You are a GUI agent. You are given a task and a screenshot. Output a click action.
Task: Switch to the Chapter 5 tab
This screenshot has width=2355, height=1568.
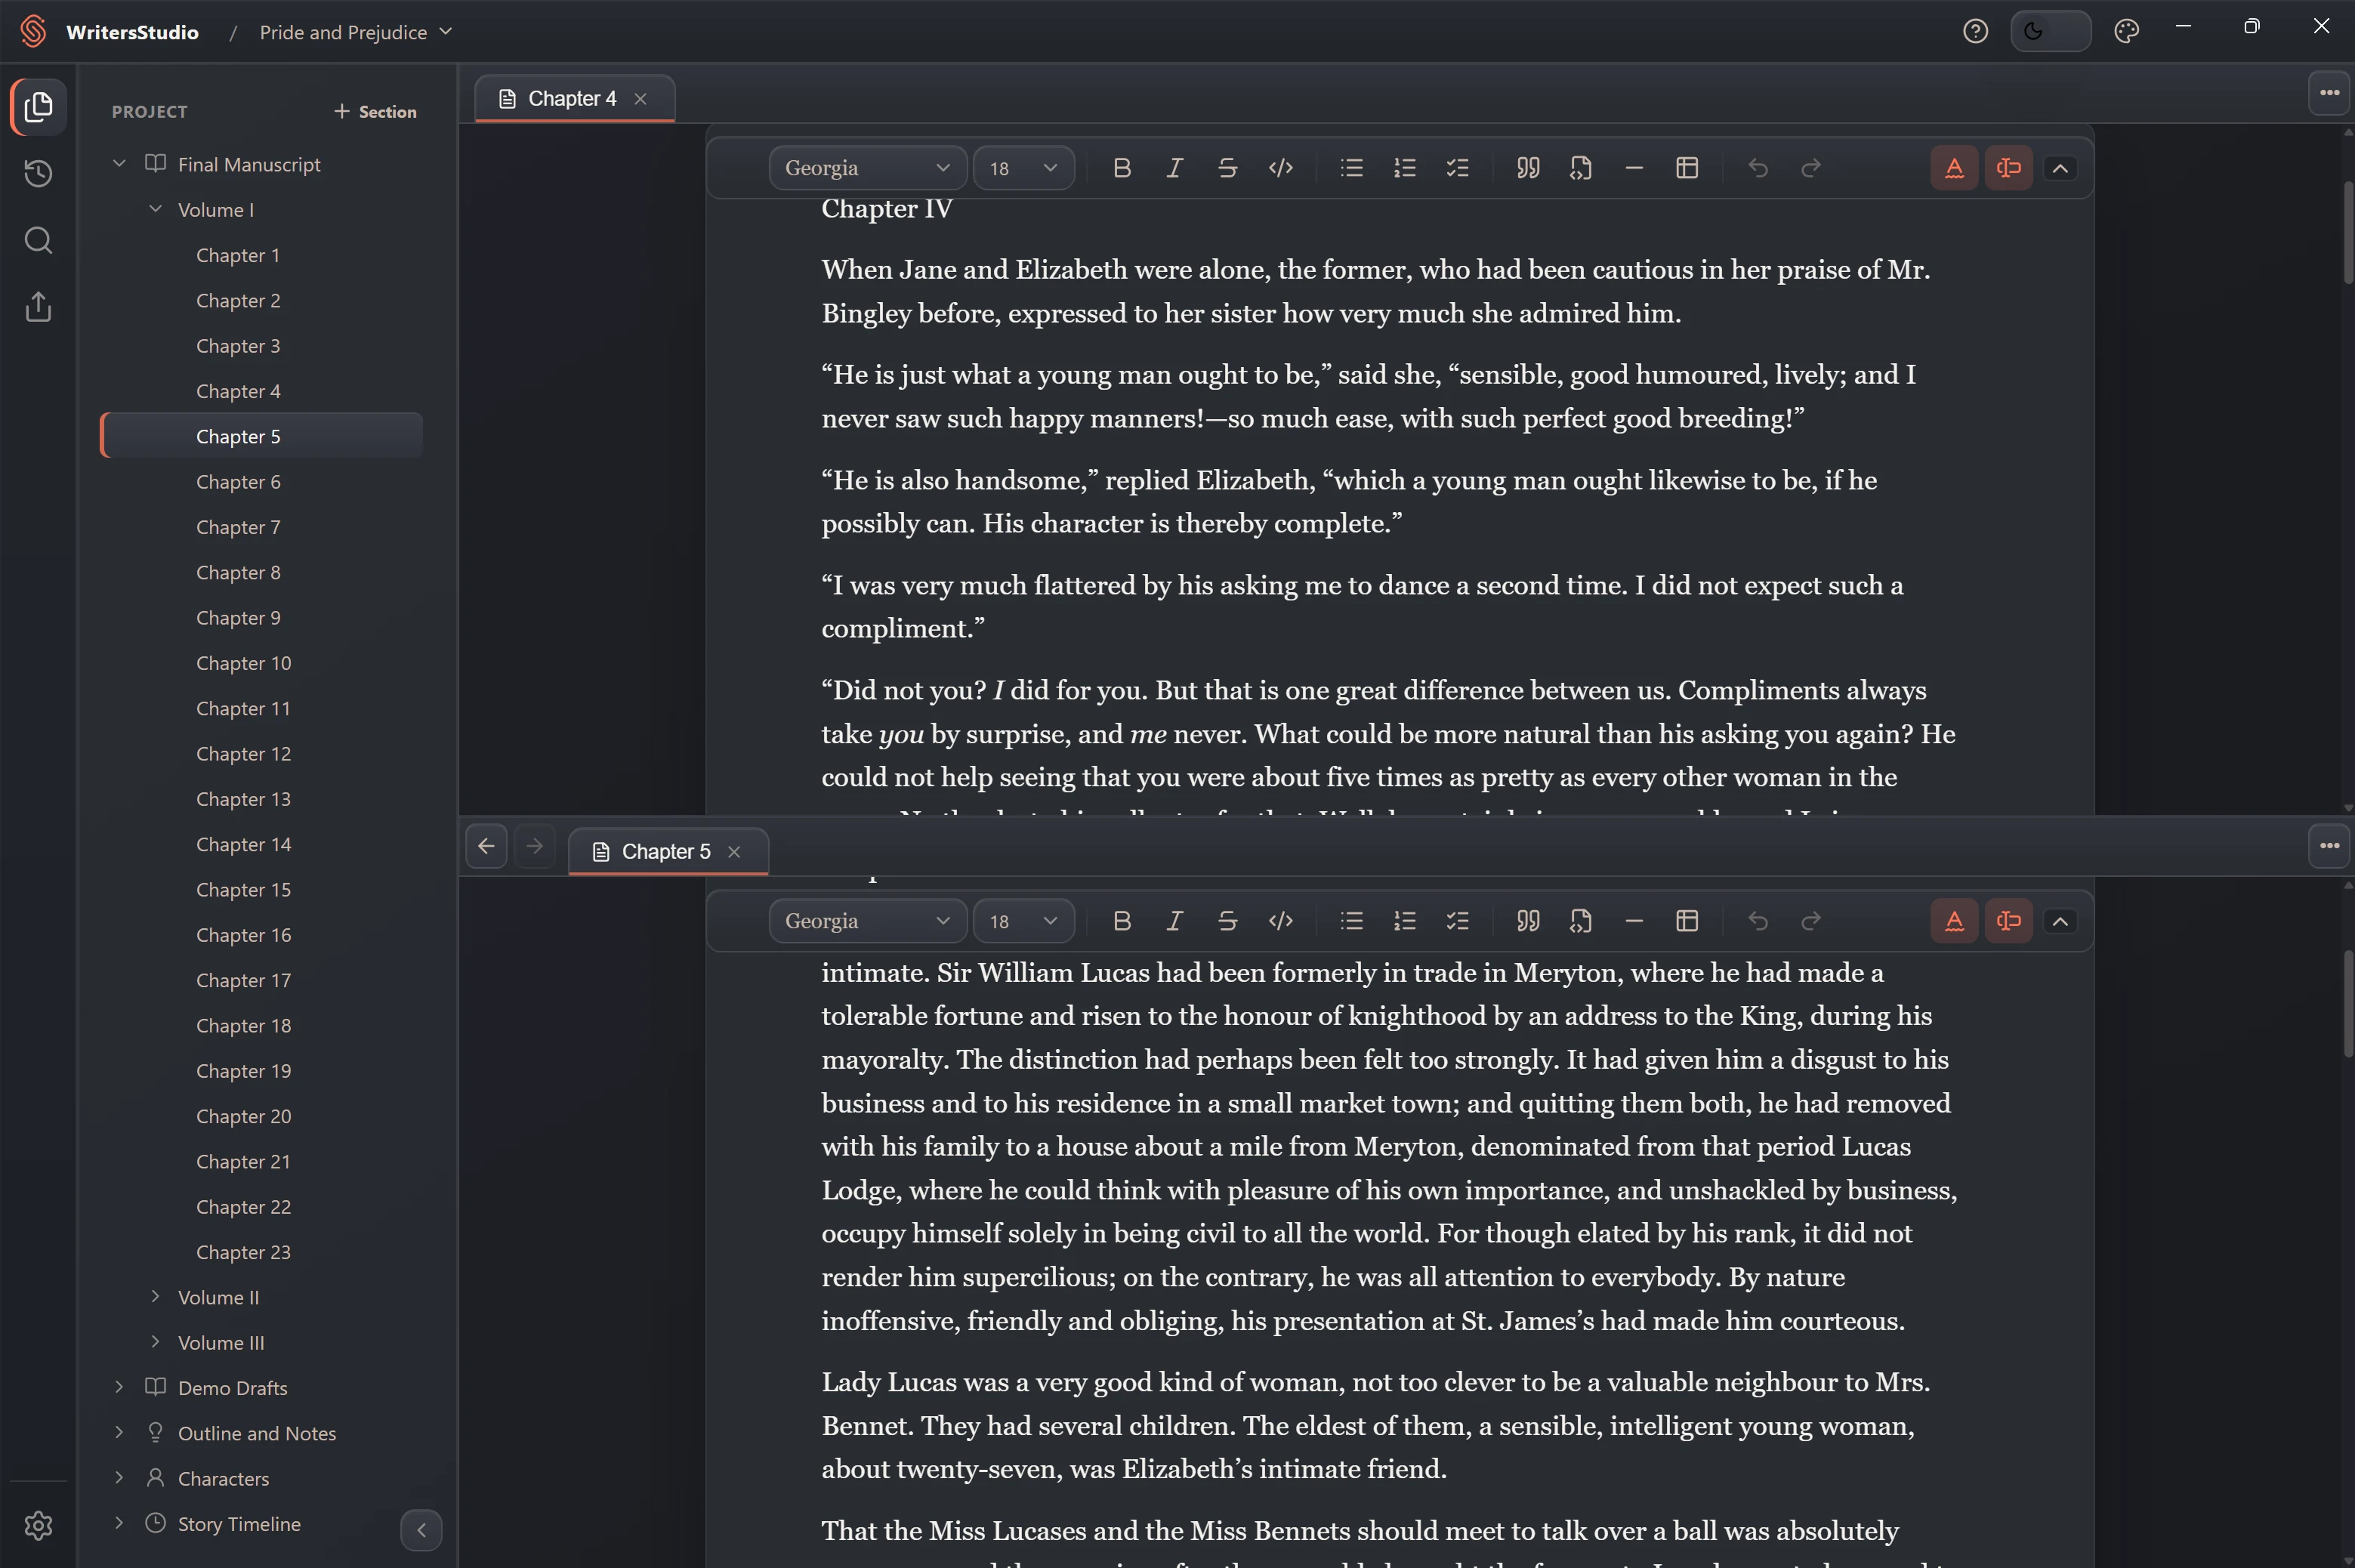point(666,852)
